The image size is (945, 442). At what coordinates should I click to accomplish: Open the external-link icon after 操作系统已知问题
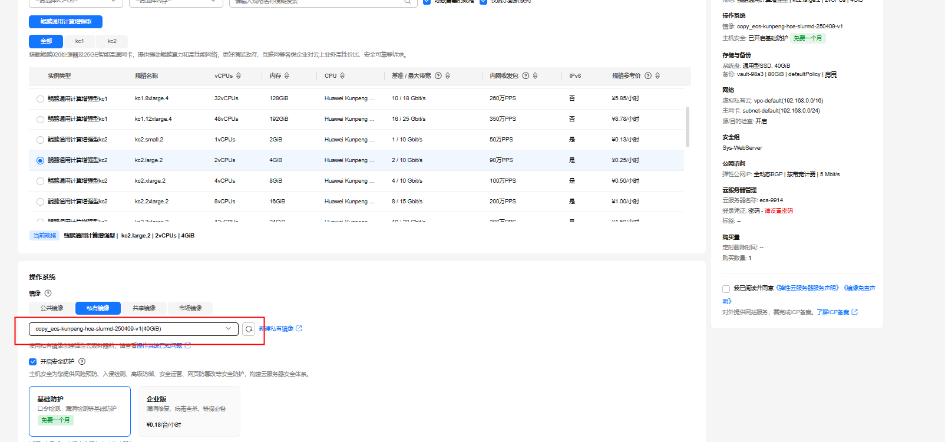tap(188, 346)
